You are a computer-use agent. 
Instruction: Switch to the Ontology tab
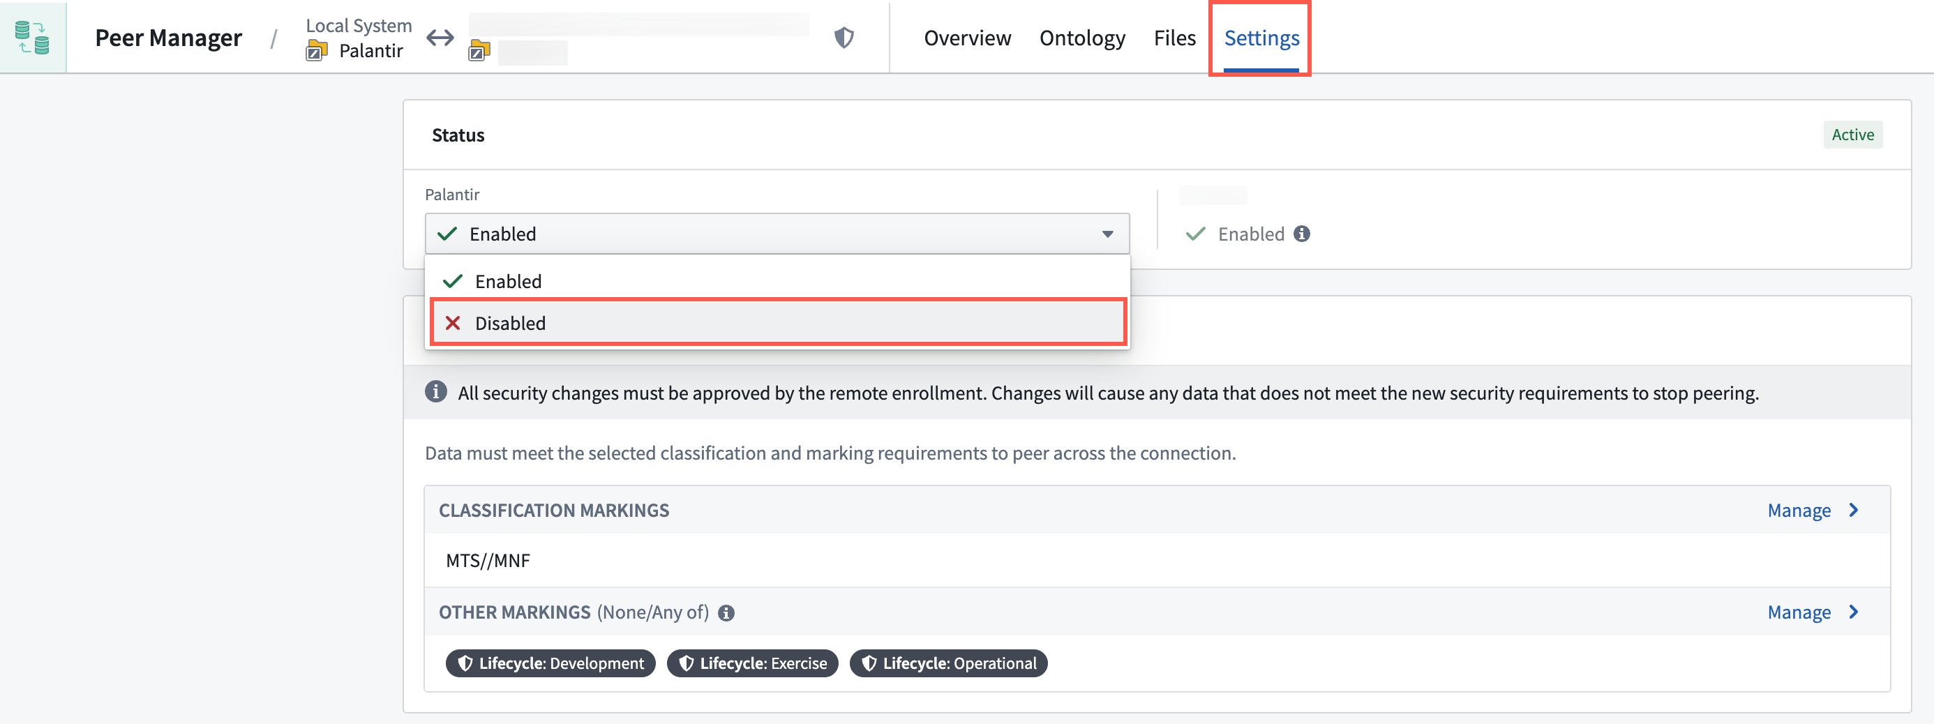(x=1082, y=38)
